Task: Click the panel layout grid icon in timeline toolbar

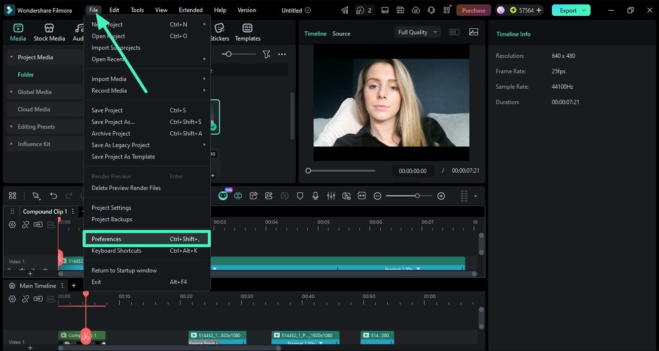Action: pos(13,196)
